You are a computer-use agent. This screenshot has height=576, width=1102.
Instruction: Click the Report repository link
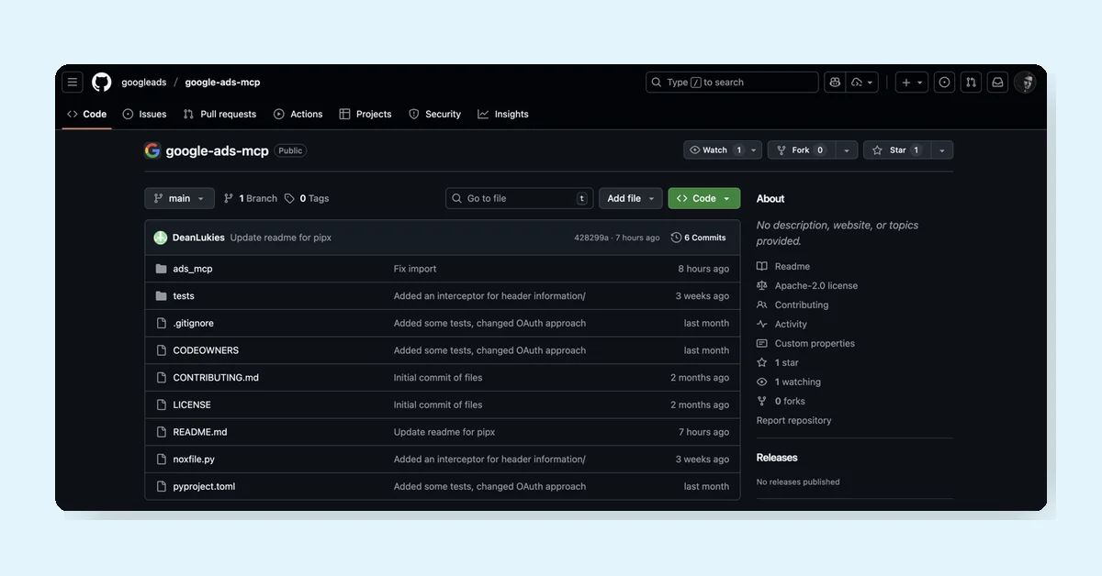pyautogui.click(x=793, y=421)
